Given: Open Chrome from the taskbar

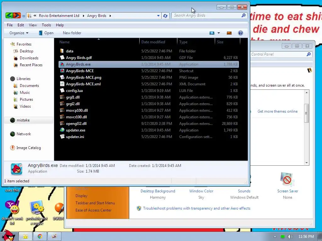Looking at the screenshot, I should [40, 236].
